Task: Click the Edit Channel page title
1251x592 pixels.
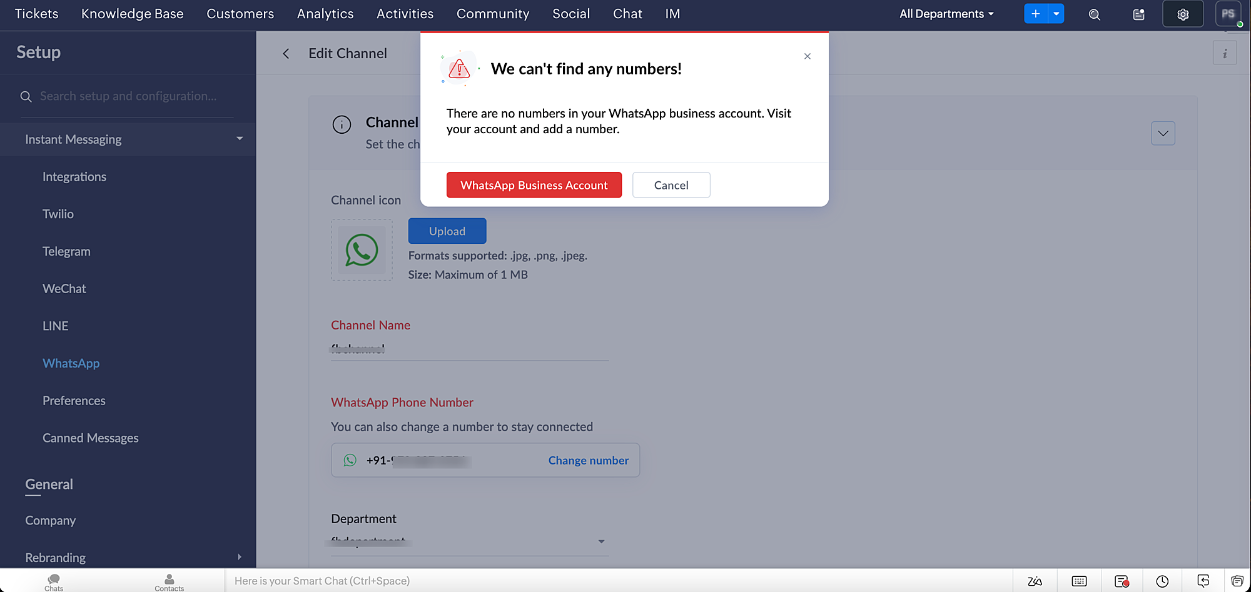Action: click(x=348, y=54)
